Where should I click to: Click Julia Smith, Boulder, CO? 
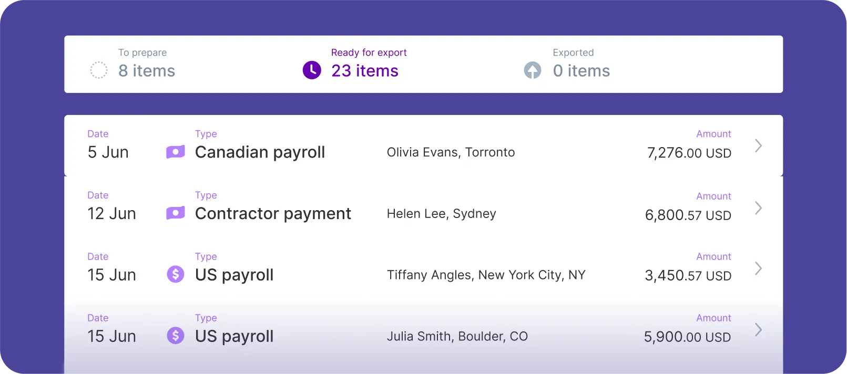457,336
